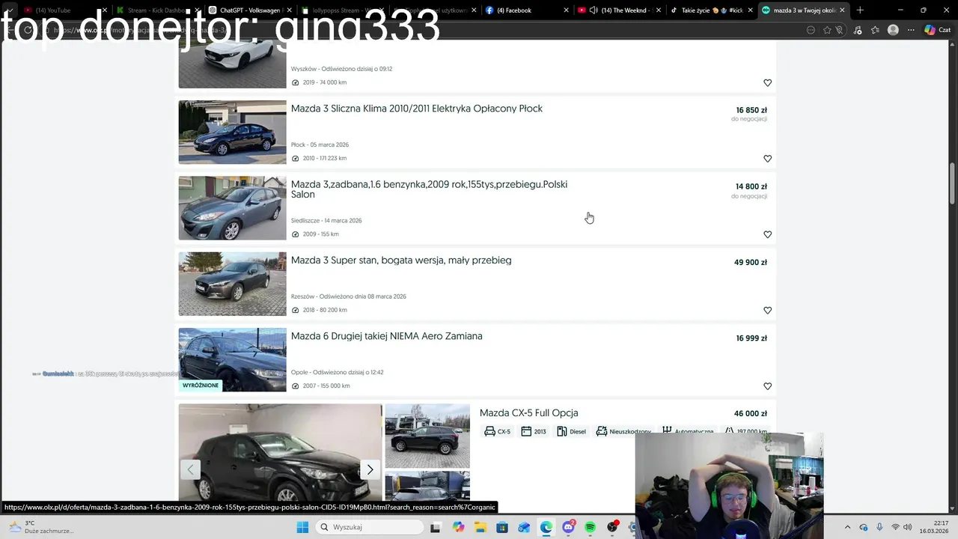This screenshot has height=539, width=958.
Task: Click the 16 999 zł price
Action: click(x=751, y=338)
